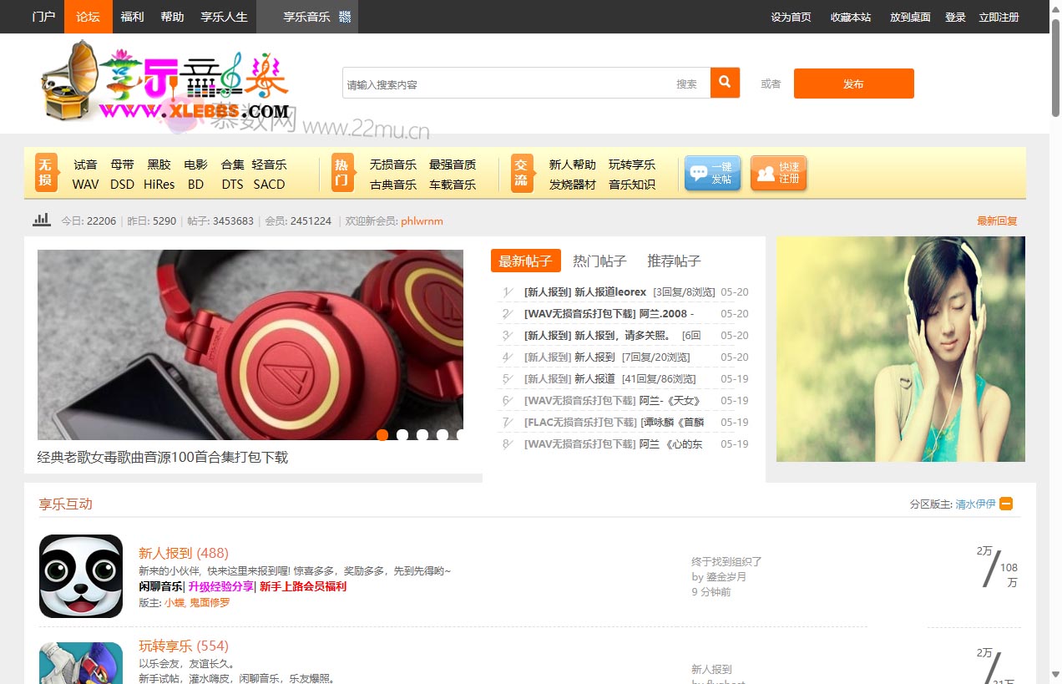
Task: Open the 福利 menu in top navigation
Action: tap(132, 17)
